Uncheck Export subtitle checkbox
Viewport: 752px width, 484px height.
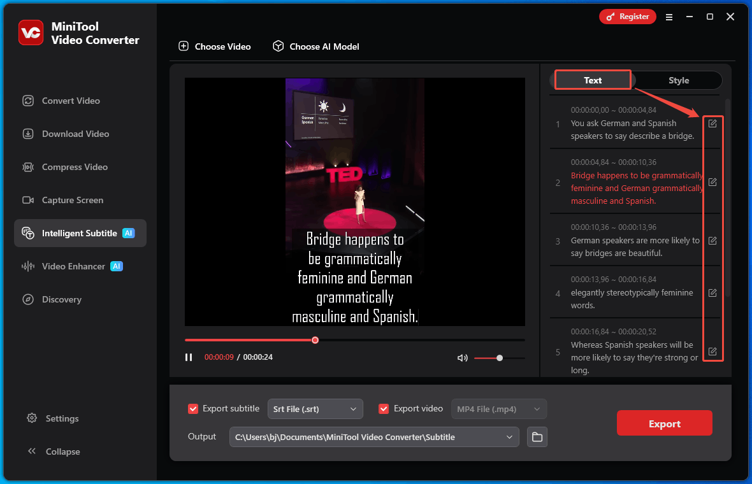193,409
